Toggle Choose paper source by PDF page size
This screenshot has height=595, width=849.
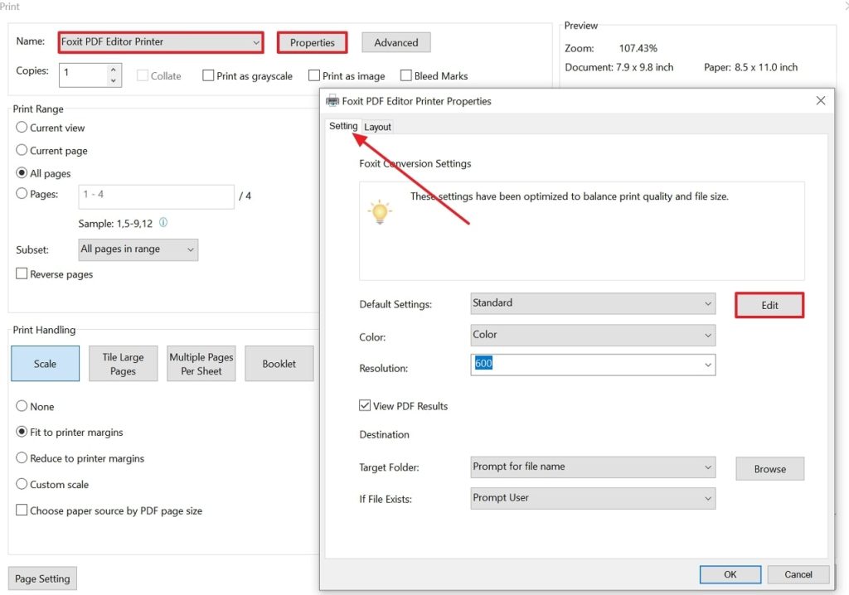point(22,510)
